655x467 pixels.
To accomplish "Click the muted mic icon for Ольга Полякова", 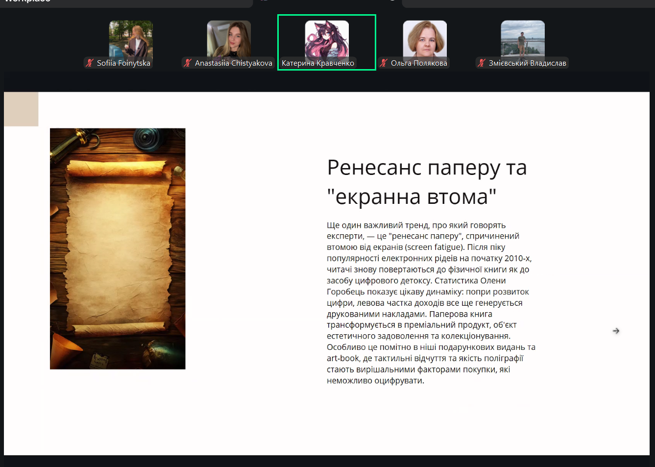I will coord(384,63).
